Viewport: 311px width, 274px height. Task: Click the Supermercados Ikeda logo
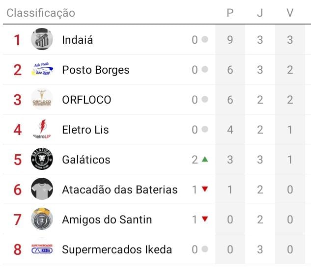pyautogui.click(x=42, y=249)
